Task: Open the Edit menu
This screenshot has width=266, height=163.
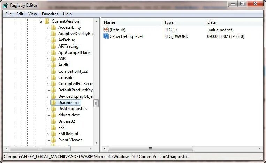Action: 20,14
